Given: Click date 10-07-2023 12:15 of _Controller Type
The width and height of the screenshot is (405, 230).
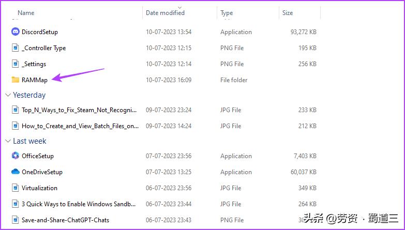Looking at the screenshot, I should [169, 48].
